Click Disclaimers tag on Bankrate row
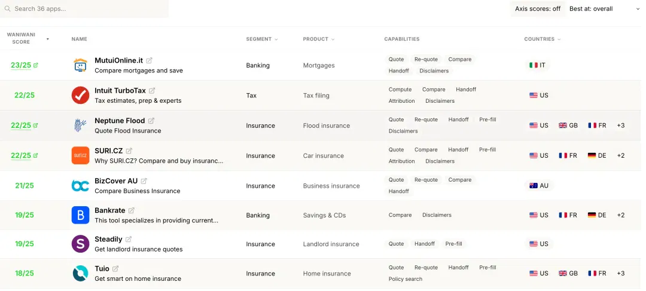Screen dimensions: 646x291 pos(437,215)
